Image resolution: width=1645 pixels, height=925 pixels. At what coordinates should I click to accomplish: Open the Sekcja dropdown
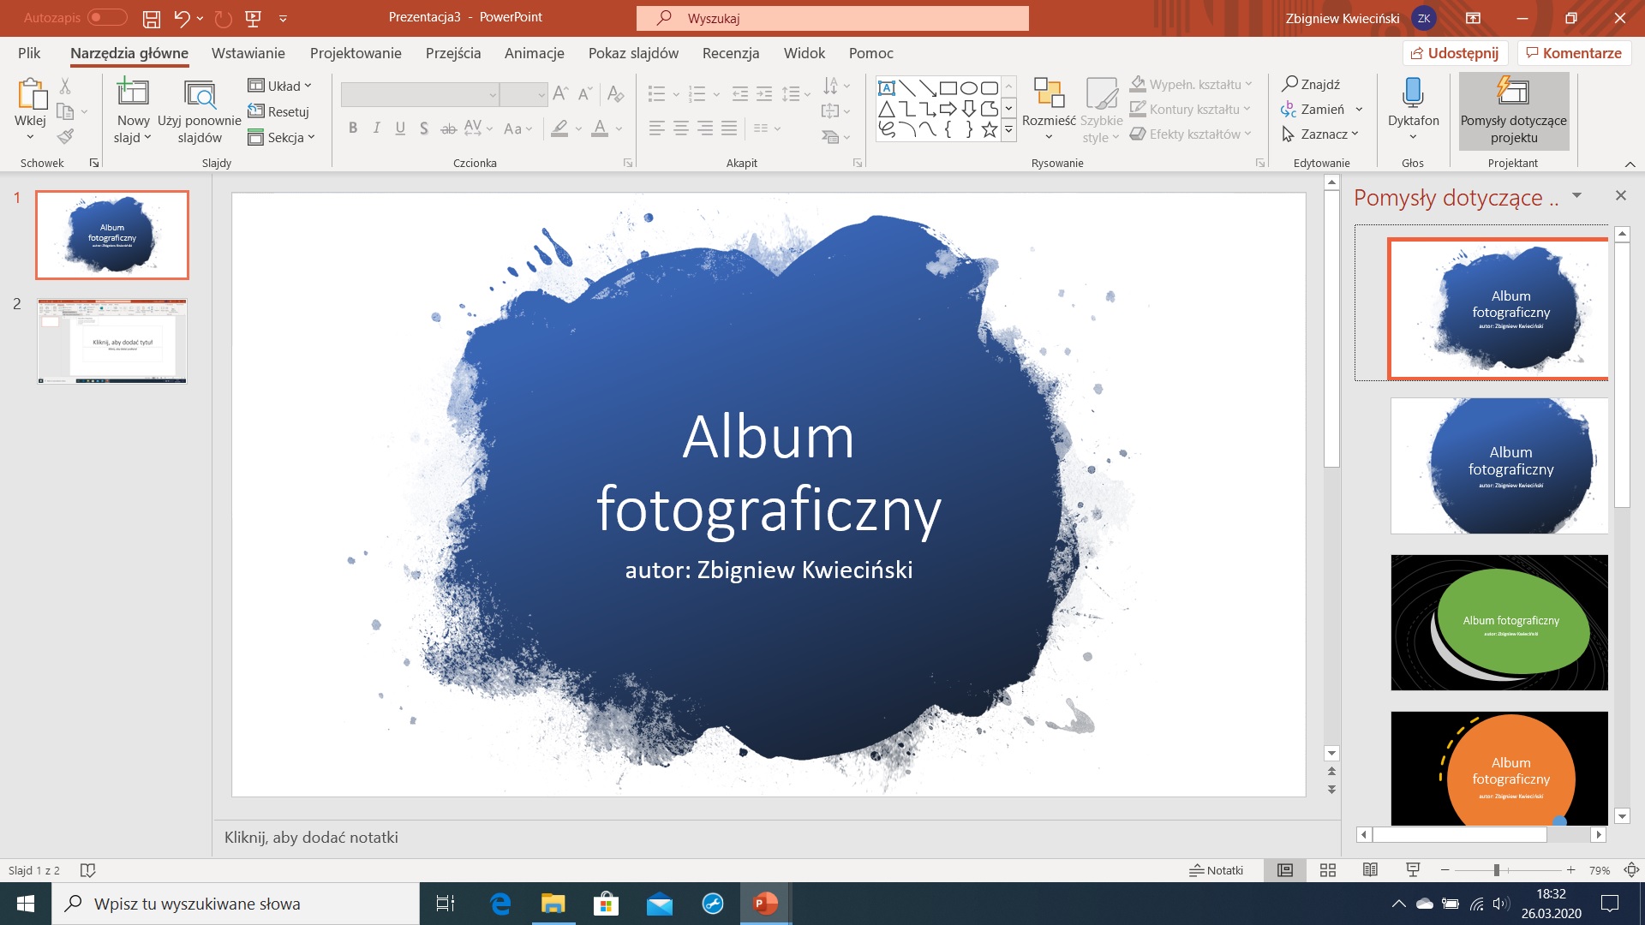tap(282, 137)
